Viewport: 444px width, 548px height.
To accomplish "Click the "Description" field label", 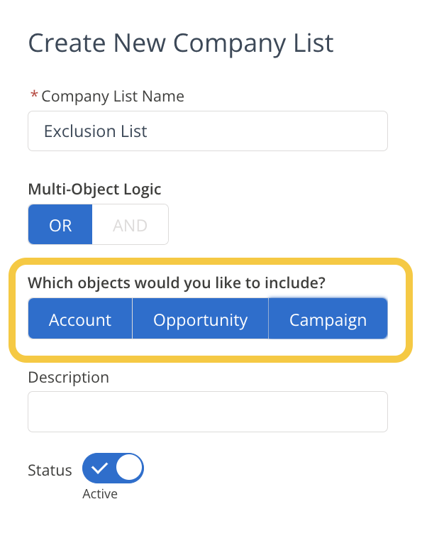I will tap(68, 377).
